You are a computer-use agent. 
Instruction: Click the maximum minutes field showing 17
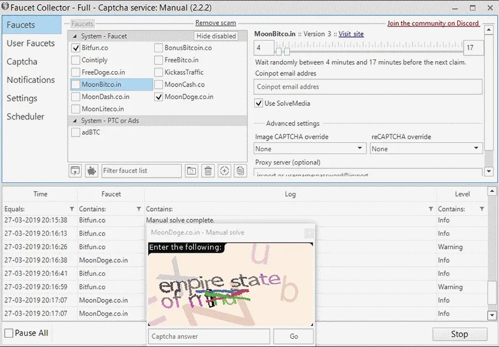tap(474, 48)
